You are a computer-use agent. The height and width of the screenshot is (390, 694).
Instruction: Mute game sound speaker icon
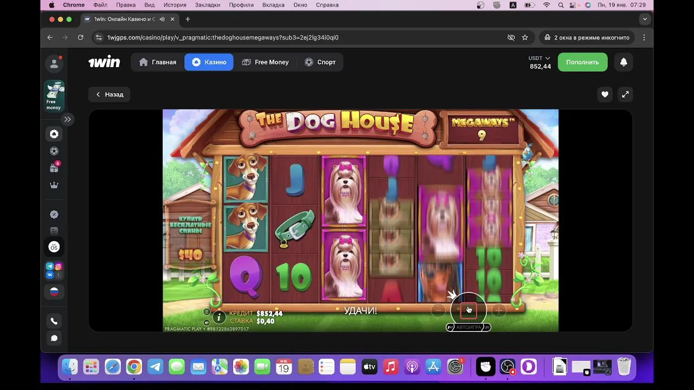[207, 322]
